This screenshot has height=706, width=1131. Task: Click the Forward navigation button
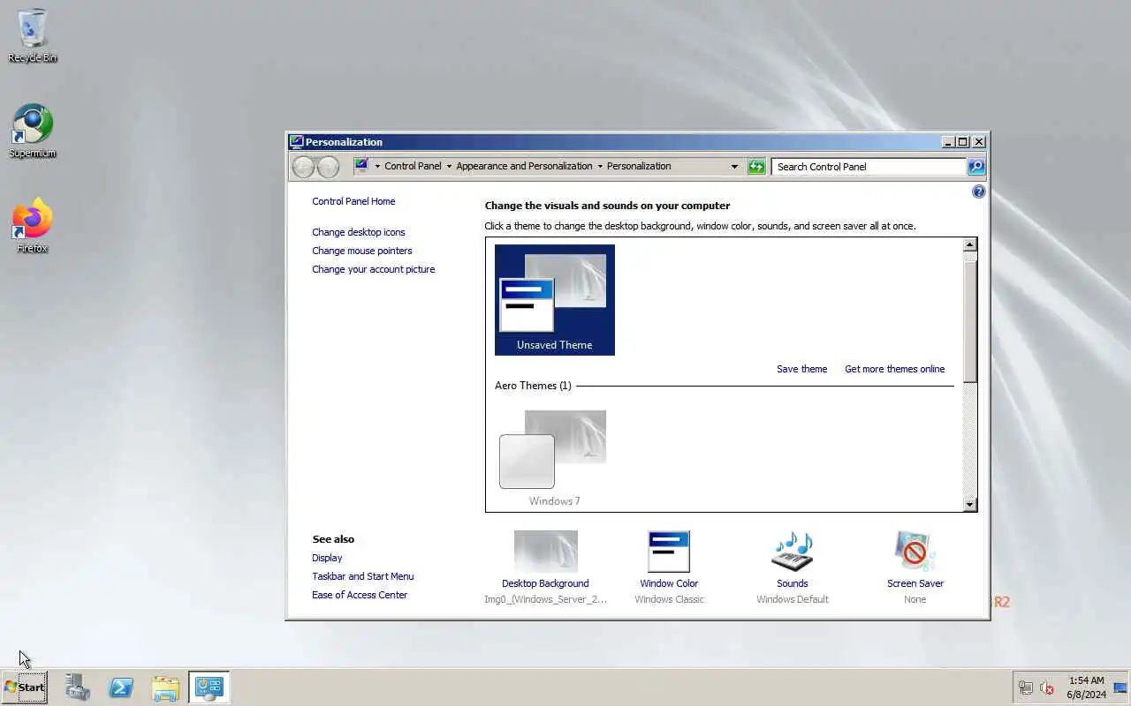[328, 166]
